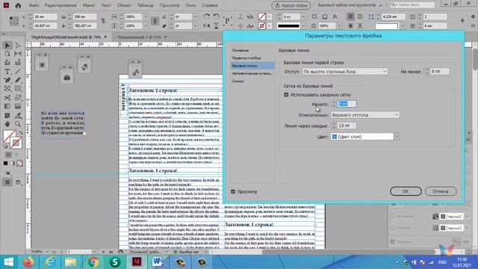This screenshot has height=269, width=478.
Task: Select the Line tool
Action: (18, 72)
